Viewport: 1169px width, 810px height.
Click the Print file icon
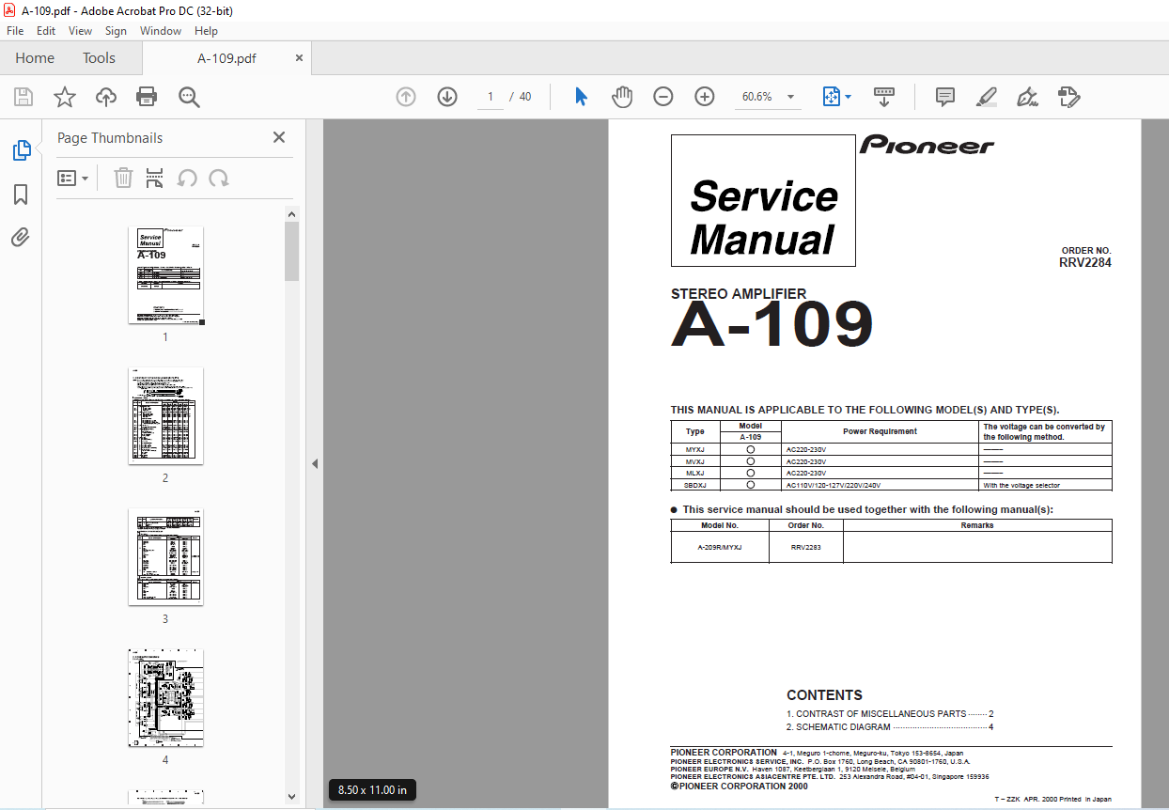(x=147, y=97)
